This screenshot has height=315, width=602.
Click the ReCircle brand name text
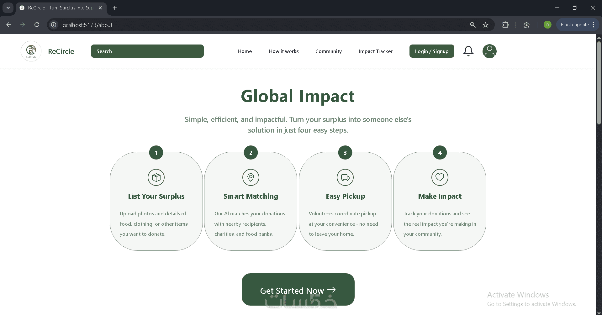pos(61,51)
